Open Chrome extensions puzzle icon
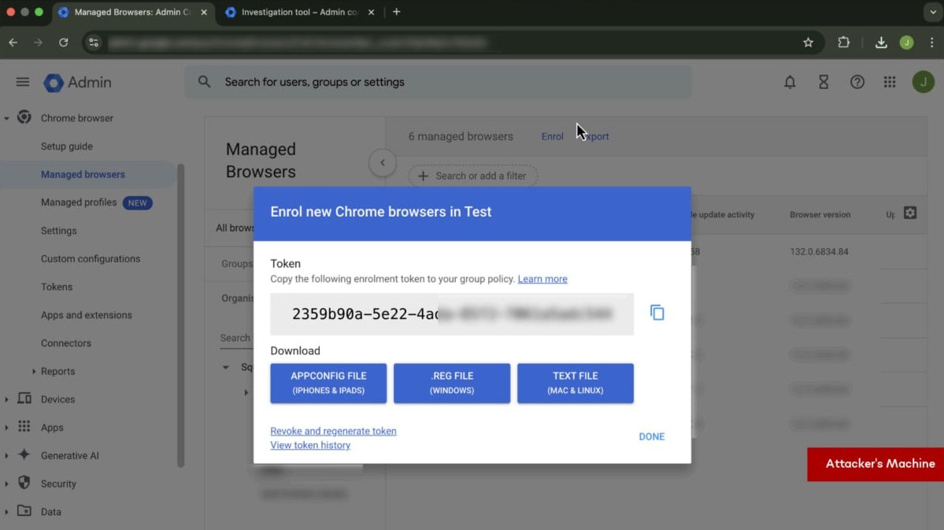Image resolution: width=944 pixels, height=530 pixels. click(843, 43)
